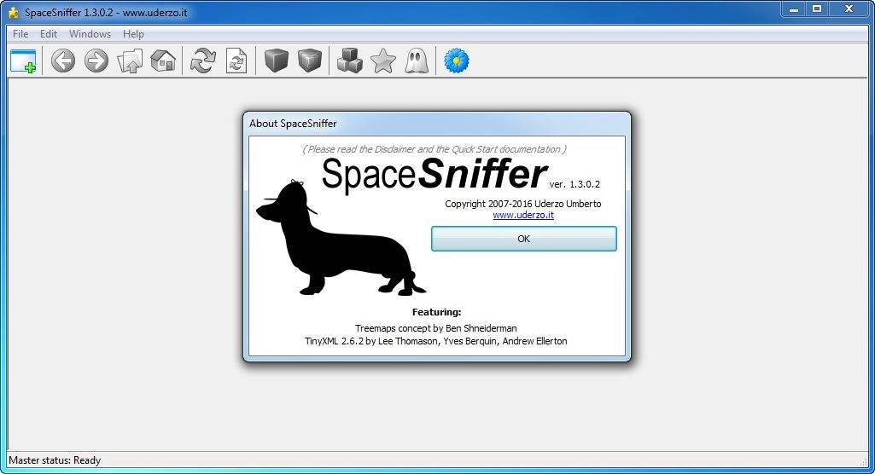The height and width of the screenshot is (474, 875).
Task: Open the File menu
Action: click(x=20, y=34)
